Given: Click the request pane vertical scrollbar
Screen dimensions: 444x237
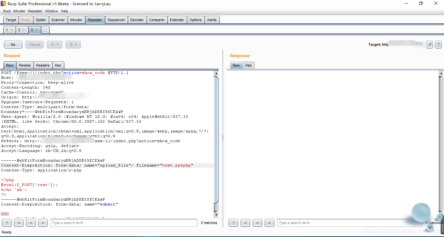Looking at the screenshot, I should 216,140.
